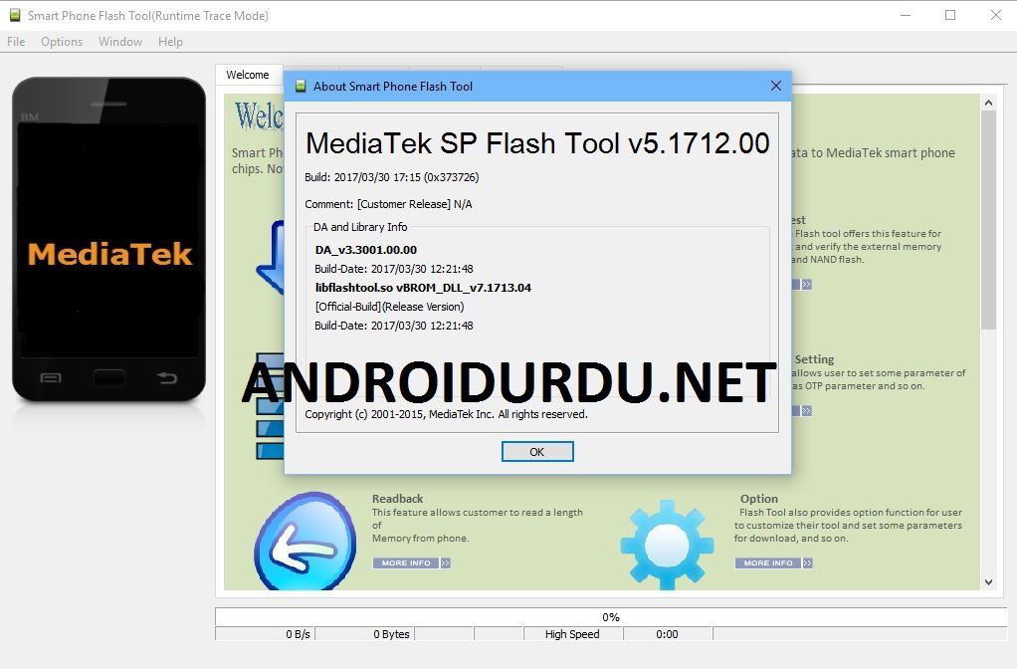Click the 'Build: 2017/03/30 17:15' line
Viewport: 1017px width, 669px height.
coord(392,177)
